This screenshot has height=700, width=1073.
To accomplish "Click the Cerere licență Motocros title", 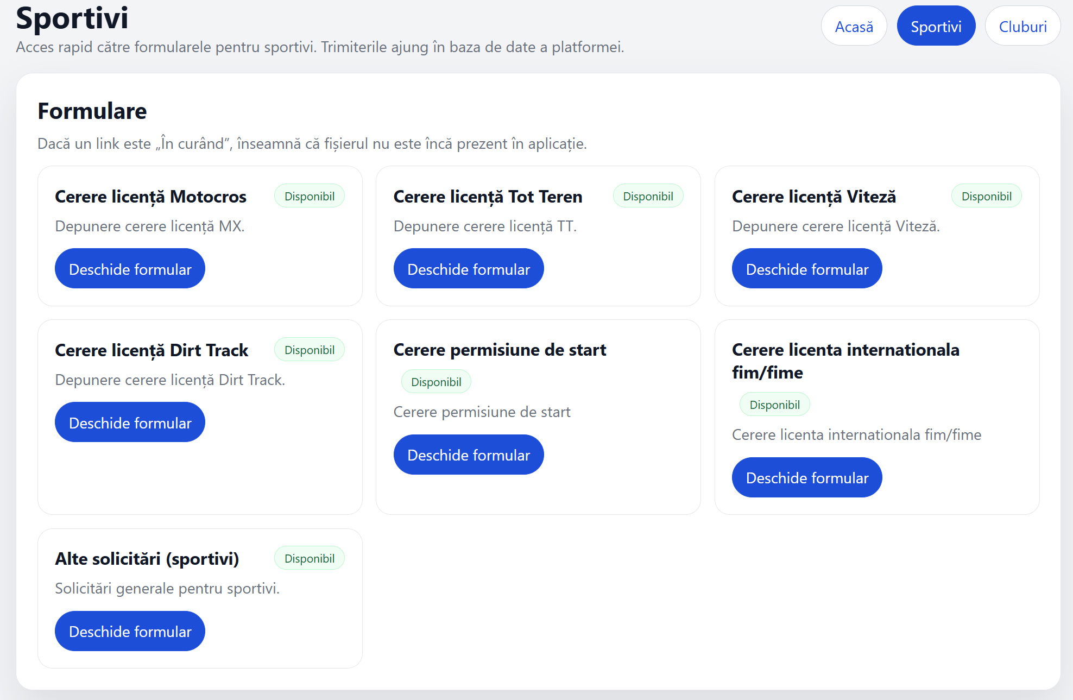I will [x=150, y=197].
